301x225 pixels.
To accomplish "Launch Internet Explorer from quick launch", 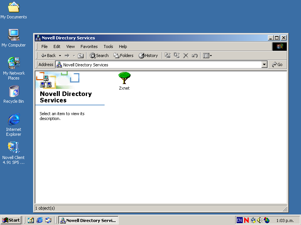I will pos(40,220).
